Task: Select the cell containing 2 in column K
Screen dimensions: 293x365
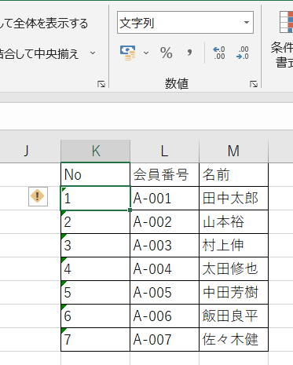Action: [x=96, y=221]
